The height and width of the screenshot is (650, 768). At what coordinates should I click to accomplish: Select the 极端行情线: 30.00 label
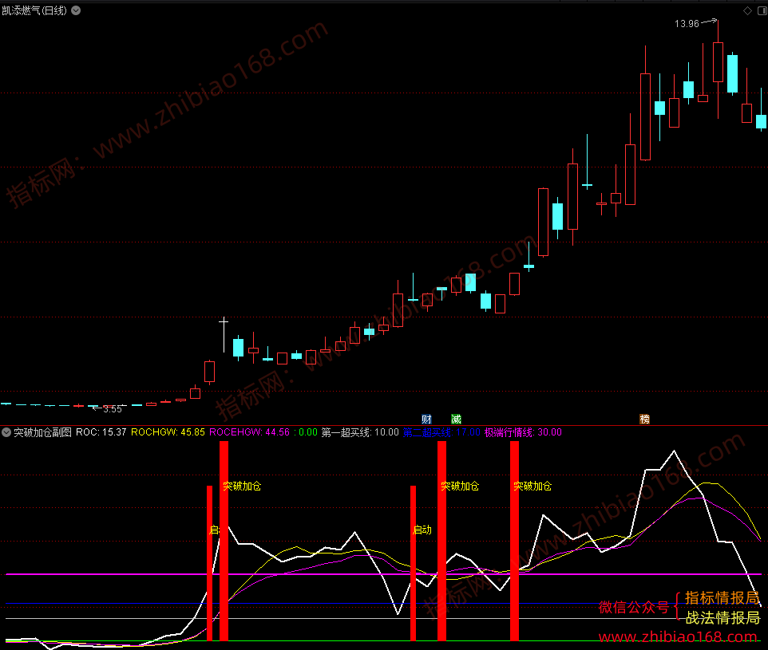tap(523, 432)
